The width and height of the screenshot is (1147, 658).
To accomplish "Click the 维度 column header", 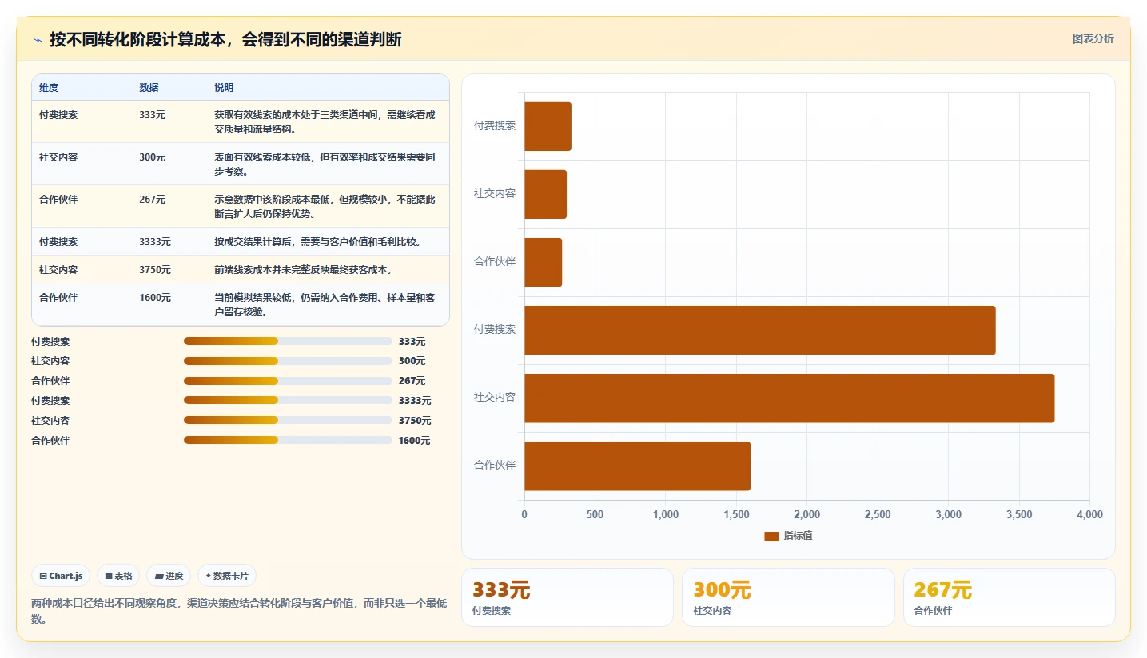I will [x=49, y=88].
